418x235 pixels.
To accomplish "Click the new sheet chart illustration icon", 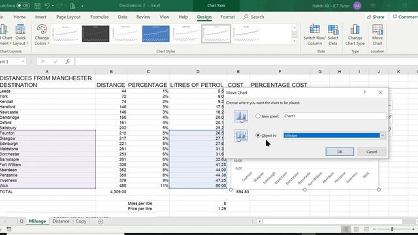I will point(241,116).
